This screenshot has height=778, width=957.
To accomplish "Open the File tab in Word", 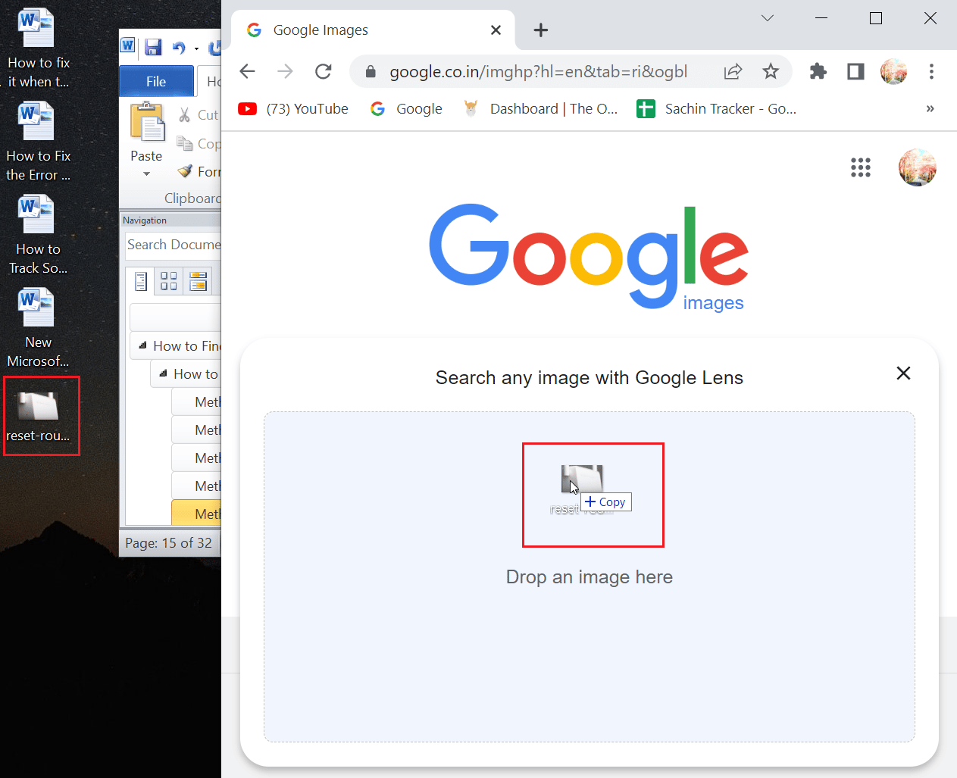I will click(155, 81).
